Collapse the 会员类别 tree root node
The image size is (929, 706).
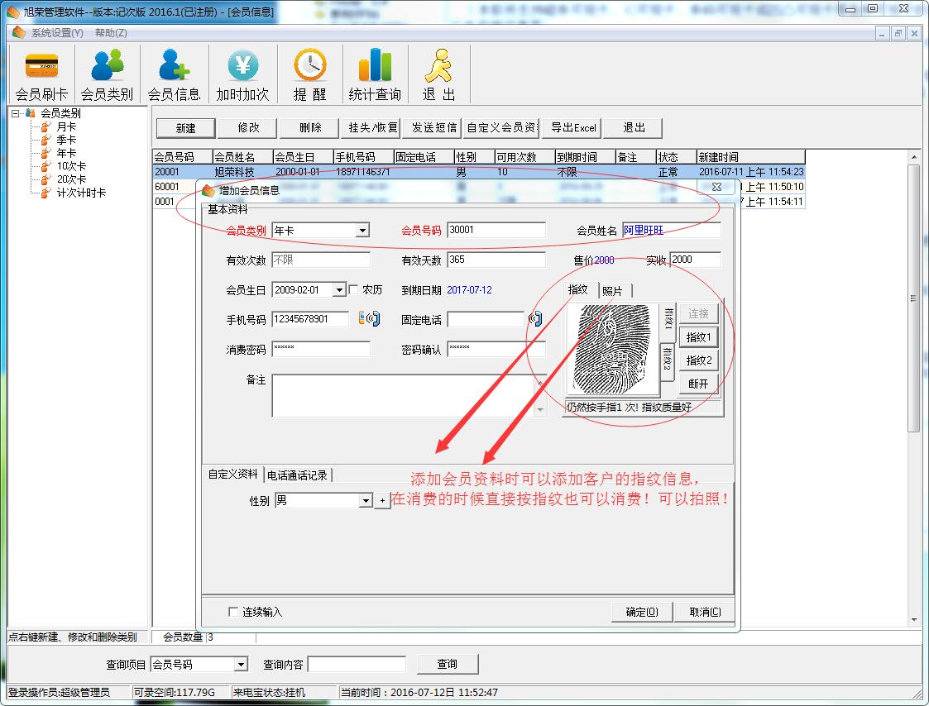pos(15,113)
